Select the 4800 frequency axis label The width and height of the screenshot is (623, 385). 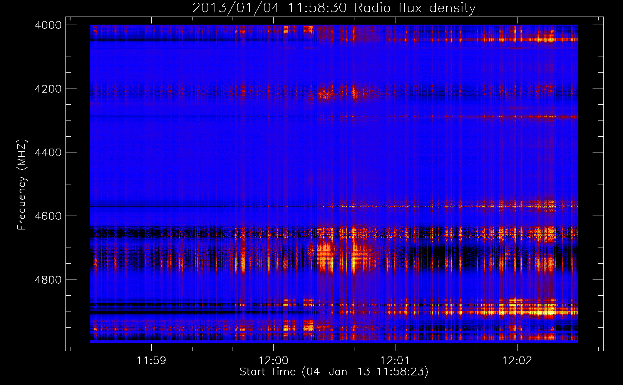coord(48,280)
